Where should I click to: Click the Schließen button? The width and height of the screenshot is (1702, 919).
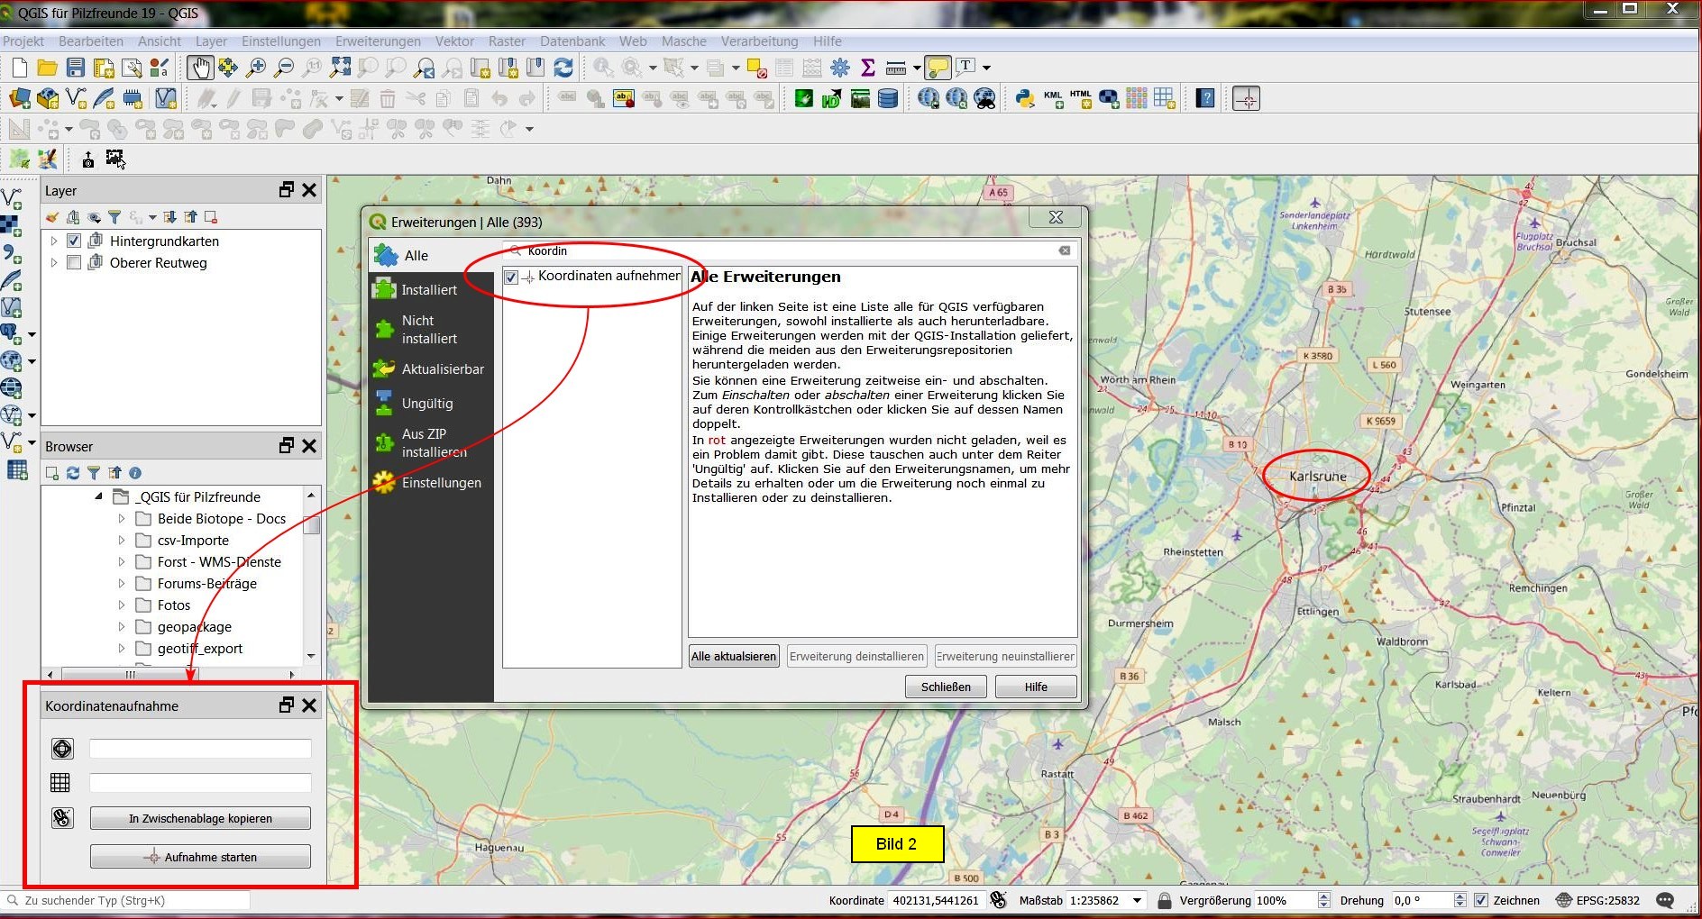[945, 687]
